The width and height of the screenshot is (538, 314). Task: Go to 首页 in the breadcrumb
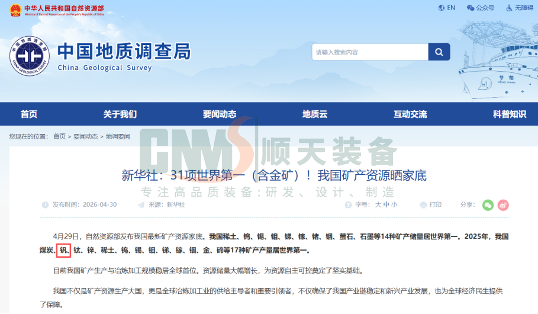pyautogui.click(x=59, y=136)
